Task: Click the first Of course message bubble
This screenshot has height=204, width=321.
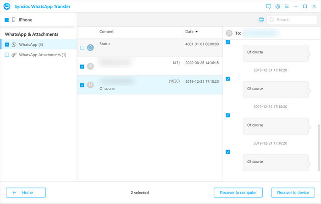Action: (276, 53)
